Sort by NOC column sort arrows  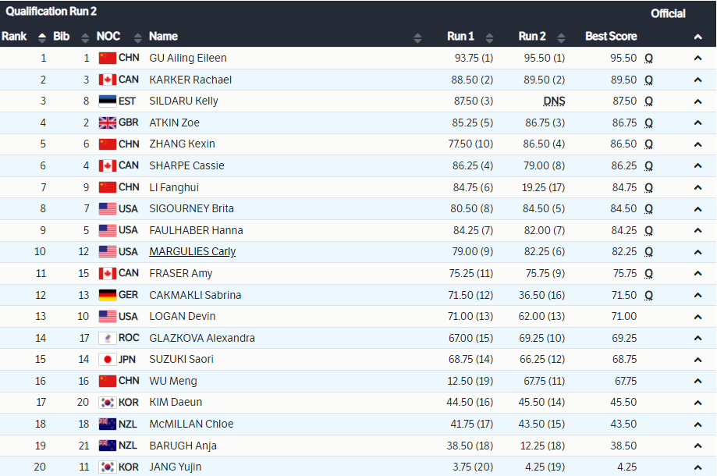tap(138, 37)
